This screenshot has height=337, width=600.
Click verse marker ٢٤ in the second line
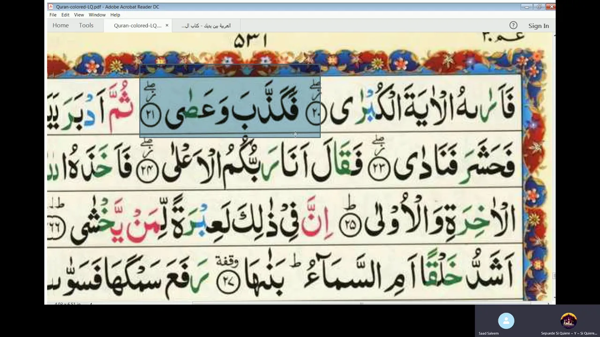(147, 171)
